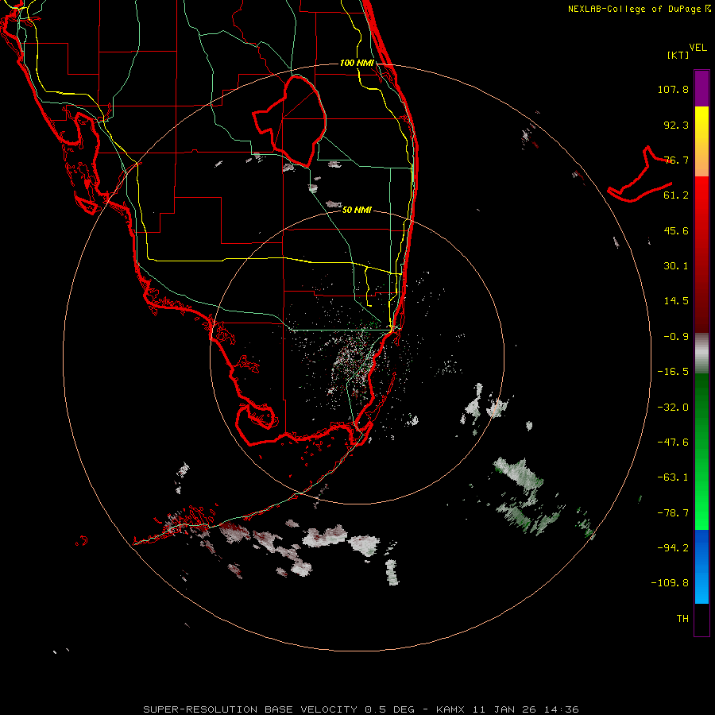Image resolution: width=715 pixels, height=715 pixels.
Task: Click the TH legend label
Action: [682, 619]
